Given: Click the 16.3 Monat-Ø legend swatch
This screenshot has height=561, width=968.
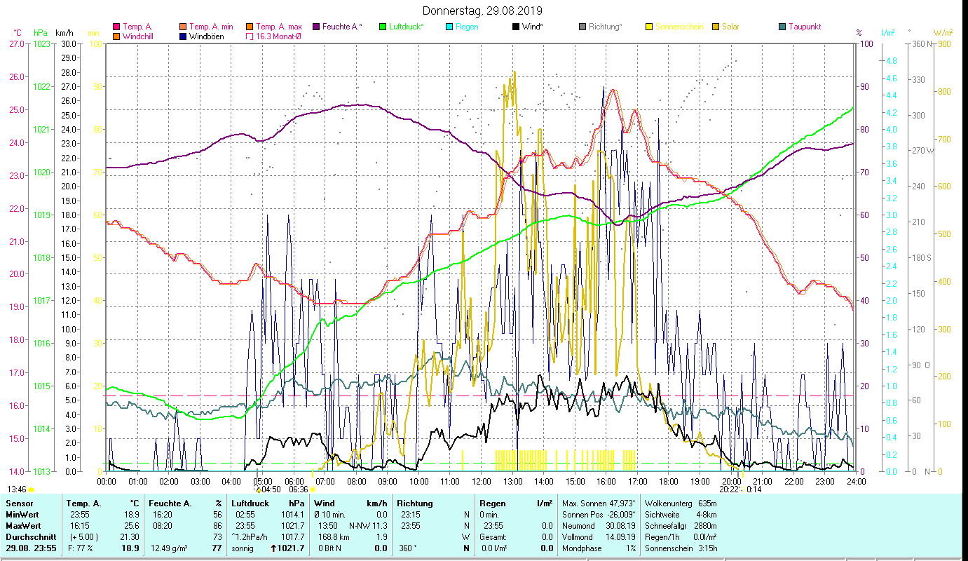Looking at the screenshot, I should click(x=250, y=36).
